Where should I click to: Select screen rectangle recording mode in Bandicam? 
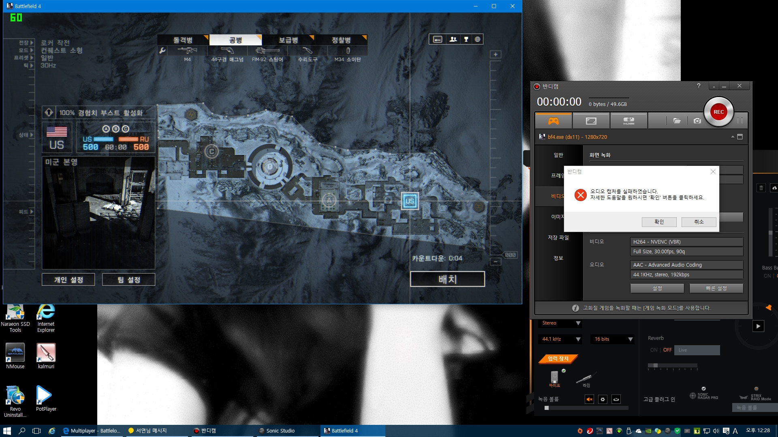591,121
